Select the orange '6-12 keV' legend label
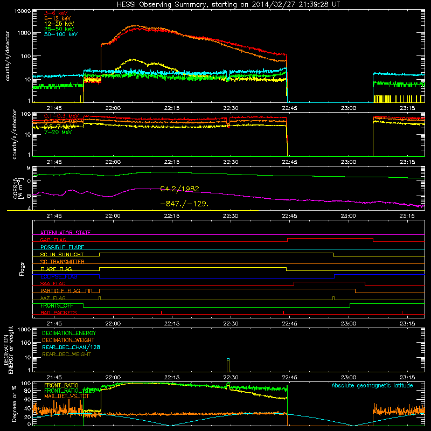 point(58,18)
